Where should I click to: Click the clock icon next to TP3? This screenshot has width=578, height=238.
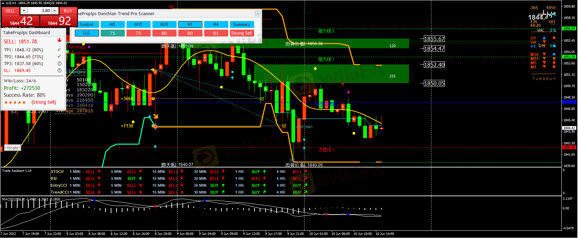tap(59, 63)
